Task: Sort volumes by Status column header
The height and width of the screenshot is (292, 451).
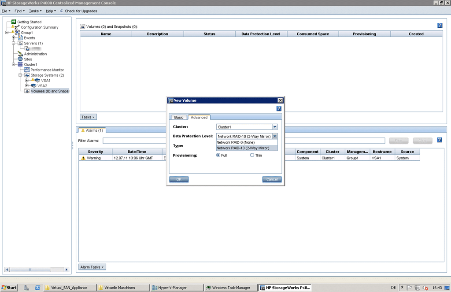Action: click(x=209, y=34)
